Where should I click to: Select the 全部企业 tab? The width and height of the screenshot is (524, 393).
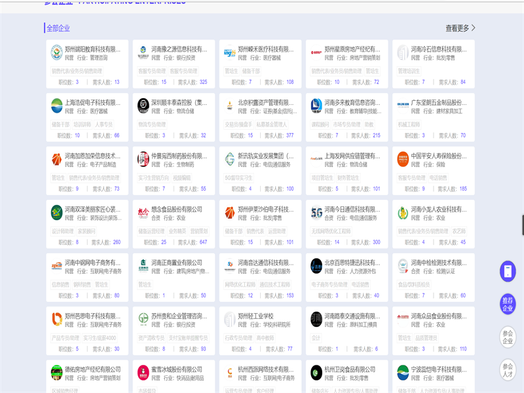click(x=58, y=28)
